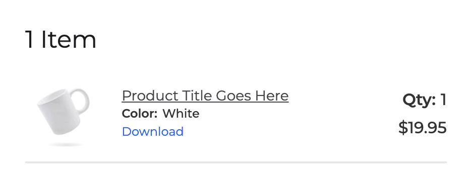The height and width of the screenshot is (181, 471).
Task: Click the quantity number after Qty:
Action: pos(443,100)
